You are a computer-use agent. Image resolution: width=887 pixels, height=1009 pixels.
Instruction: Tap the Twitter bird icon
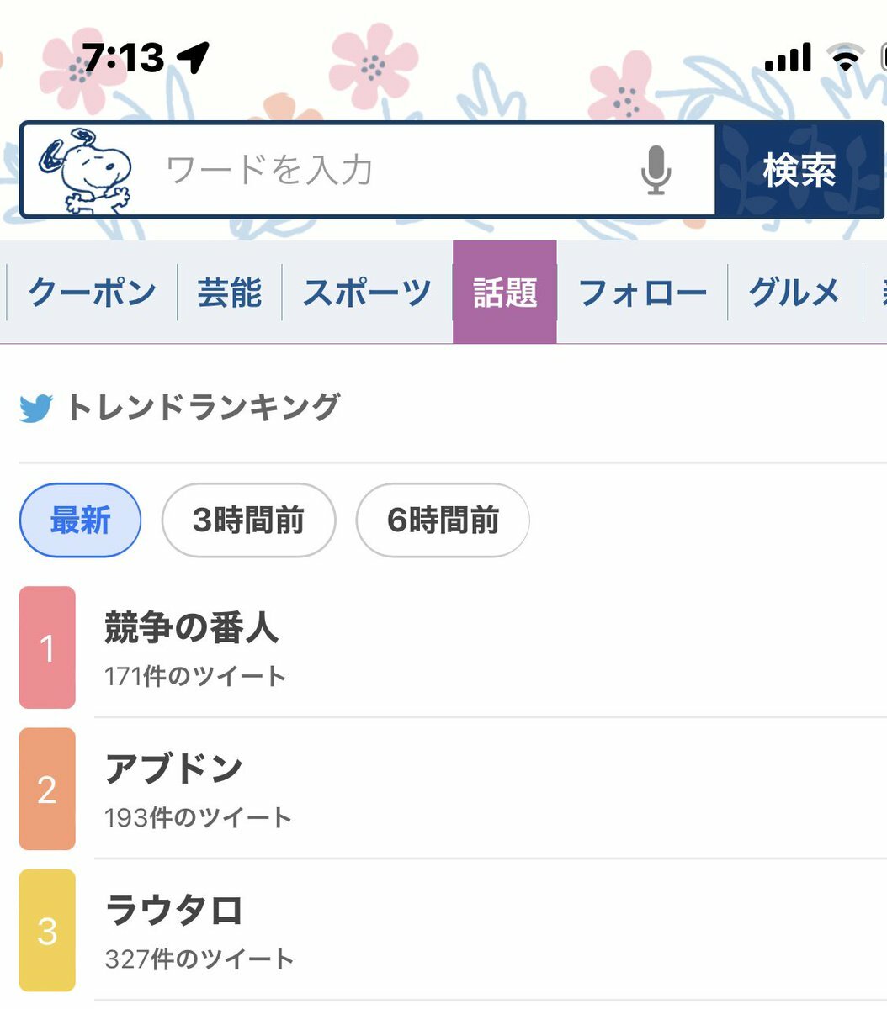pyautogui.click(x=36, y=409)
